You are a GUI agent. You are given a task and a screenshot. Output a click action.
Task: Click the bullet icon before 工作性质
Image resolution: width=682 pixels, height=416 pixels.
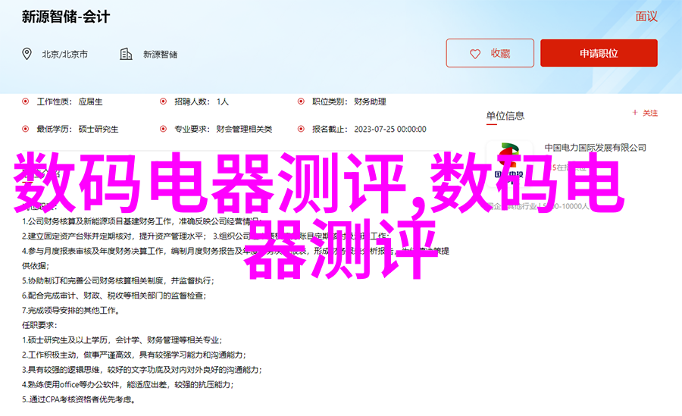tap(26, 102)
